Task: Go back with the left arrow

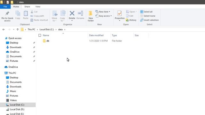Action: coord(4,29)
